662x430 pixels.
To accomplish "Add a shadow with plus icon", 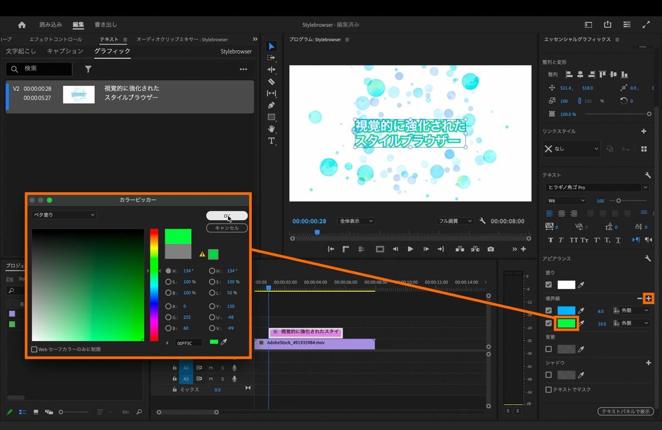I will [x=649, y=363].
